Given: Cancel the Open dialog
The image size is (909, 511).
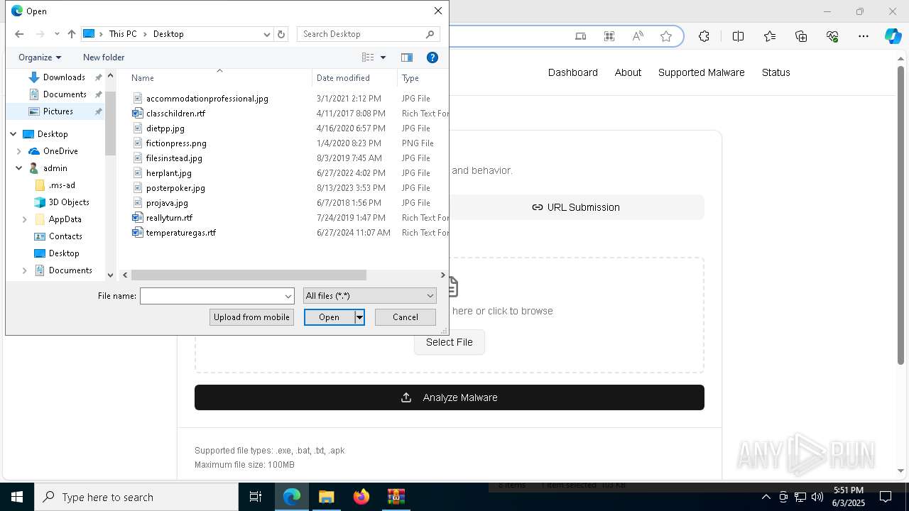Looking at the screenshot, I should (x=405, y=317).
